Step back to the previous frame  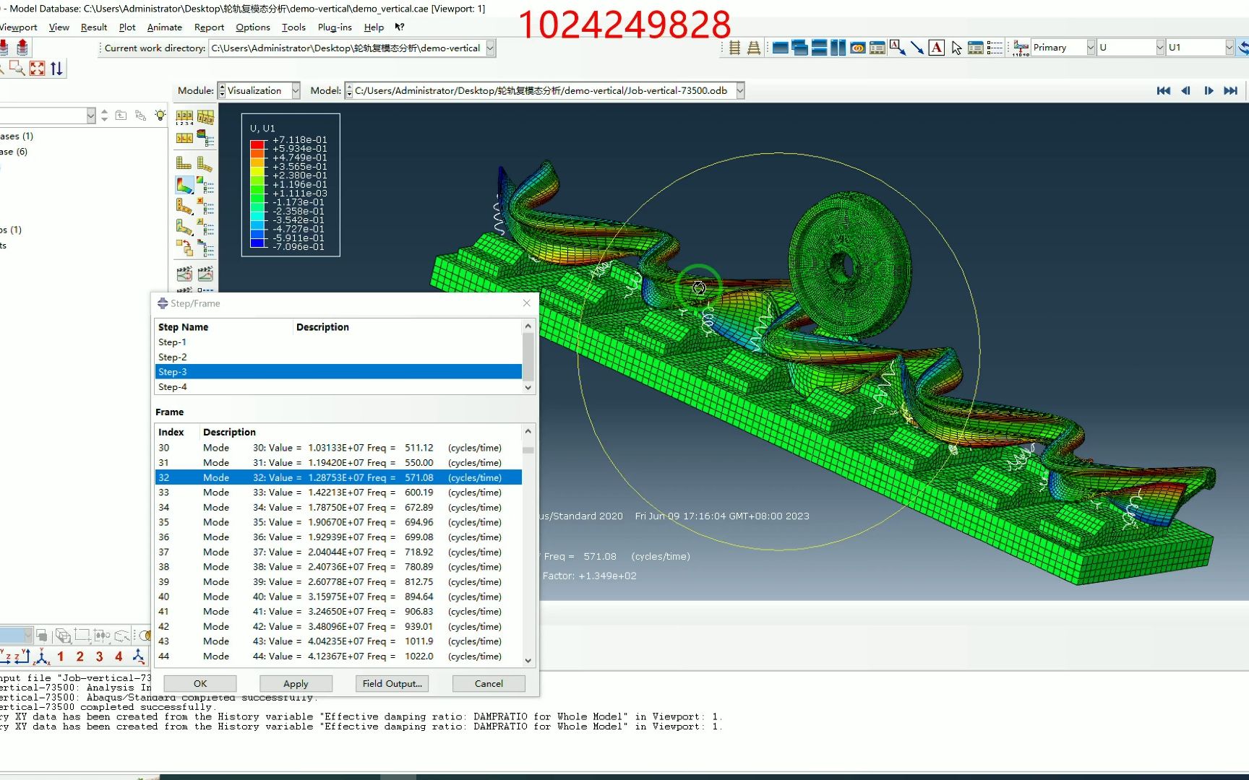tap(1185, 90)
